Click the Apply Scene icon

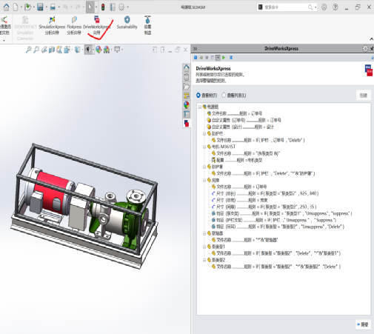point(107,50)
